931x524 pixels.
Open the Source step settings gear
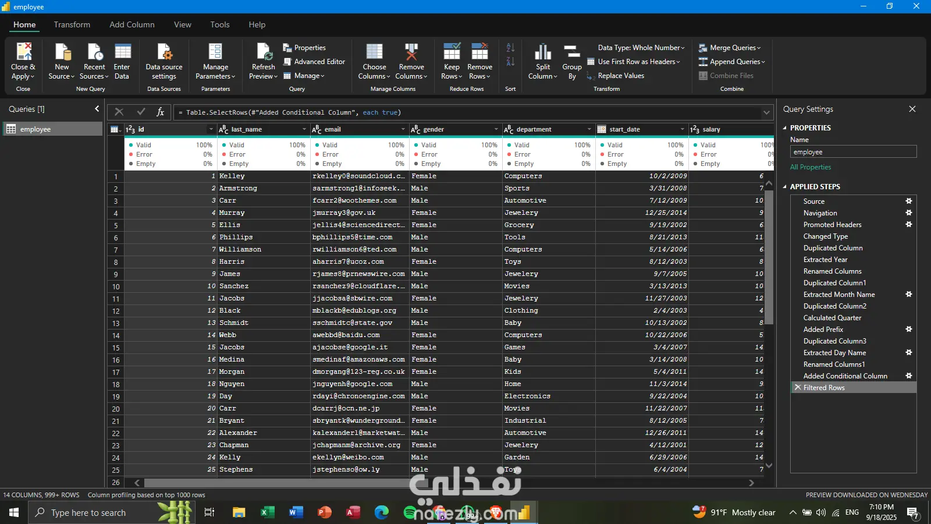tap(909, 201)
